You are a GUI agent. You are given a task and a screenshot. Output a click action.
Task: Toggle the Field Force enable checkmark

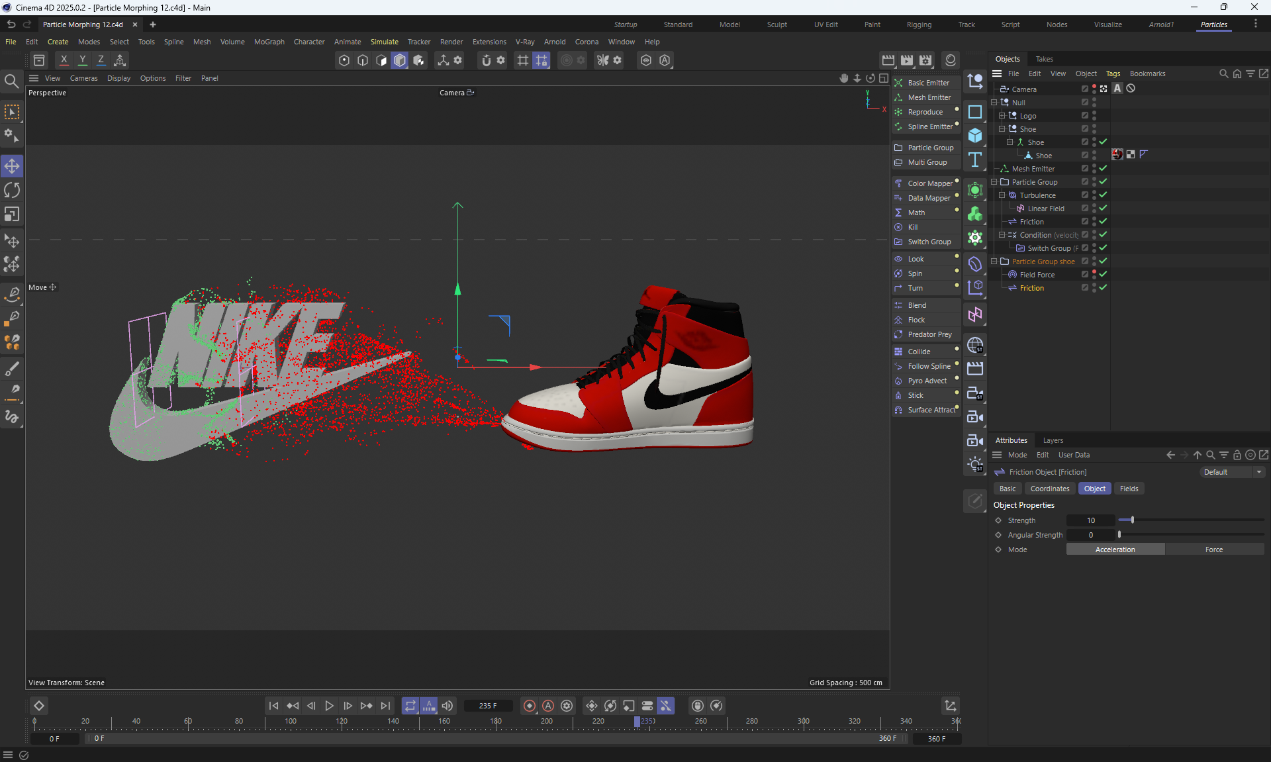point(1103,275)
